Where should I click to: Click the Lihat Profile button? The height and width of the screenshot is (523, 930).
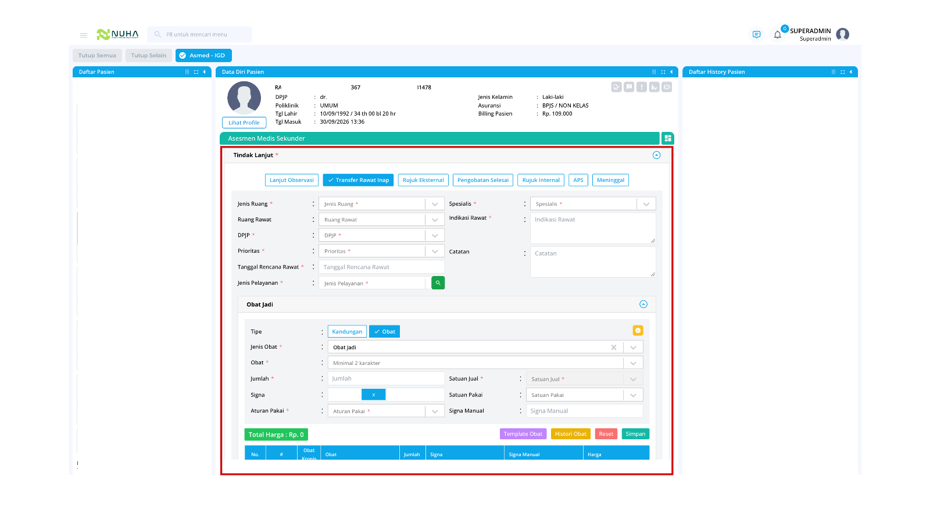point(244,123)
